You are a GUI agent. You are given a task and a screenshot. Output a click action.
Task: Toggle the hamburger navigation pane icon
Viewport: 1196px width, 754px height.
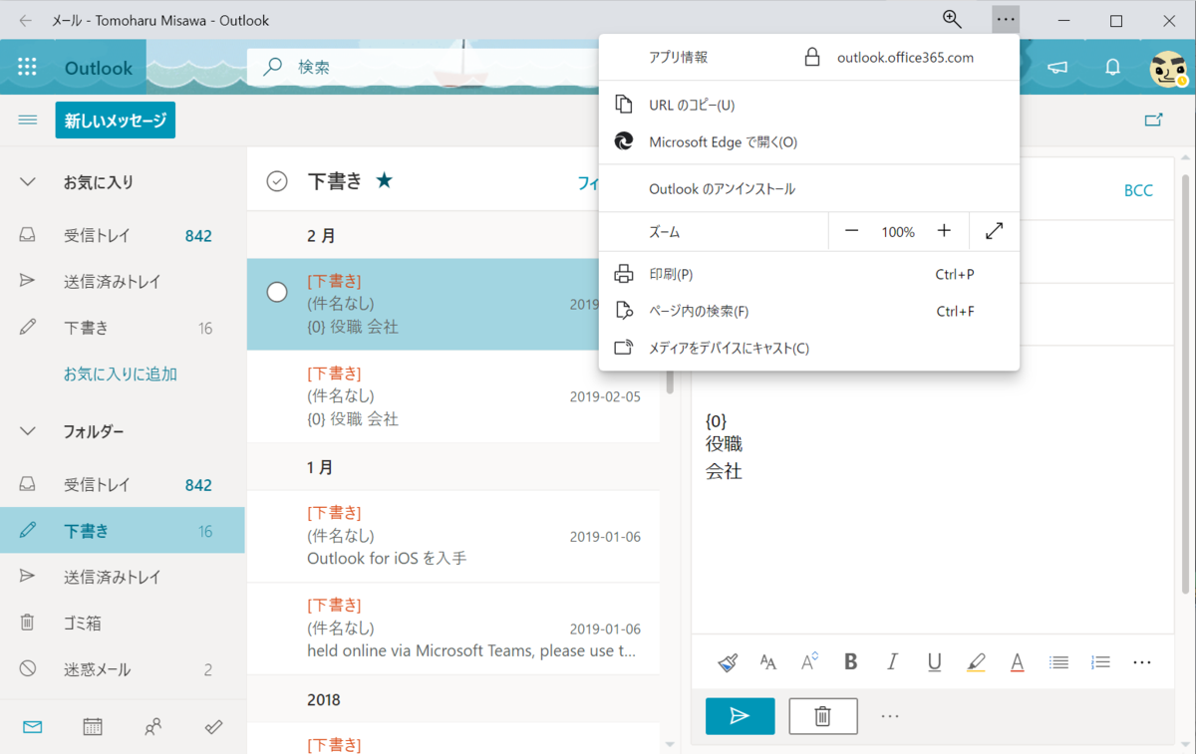pyautogui.click(x=28, y=120)
